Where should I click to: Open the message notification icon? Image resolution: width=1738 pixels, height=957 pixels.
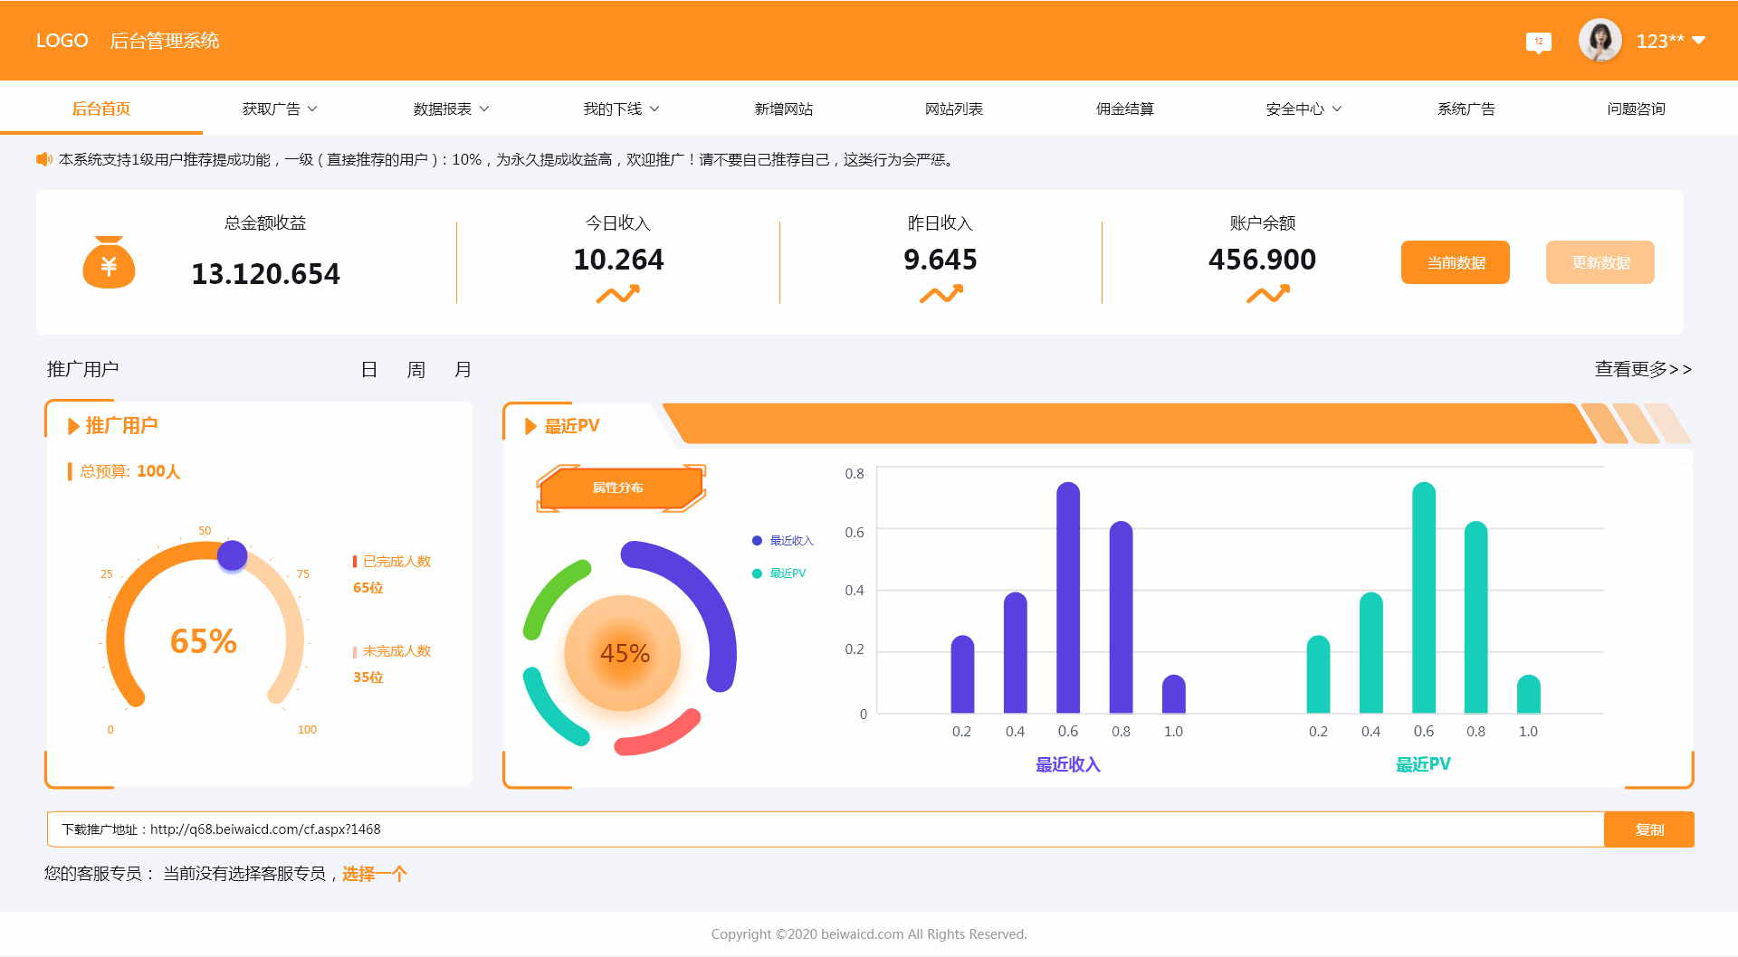1538,42
